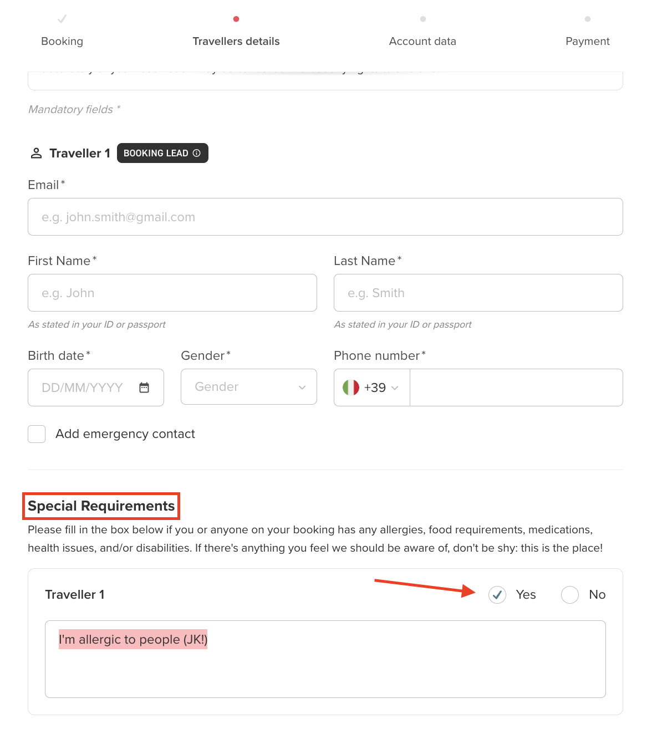Open the birth date calendar picker icon
Image resolution: width=652 pixels, height=734 pixels.
tap(144, 388)
